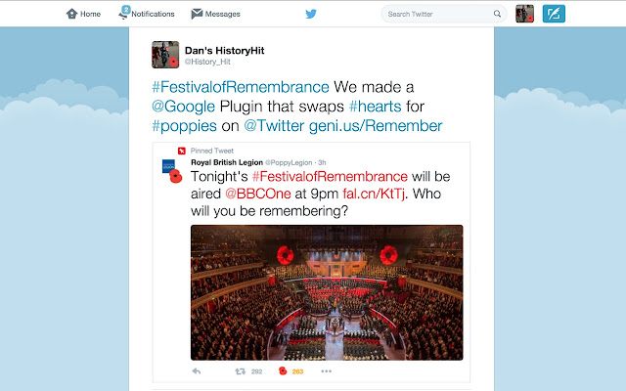626x391 pixels.
Task: Go to the Home tab
Action: click(x=83, y=14)
